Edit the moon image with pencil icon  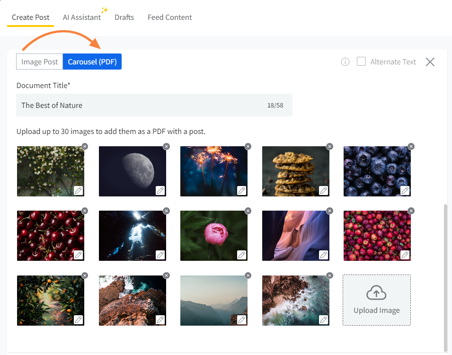coord(160,190)
